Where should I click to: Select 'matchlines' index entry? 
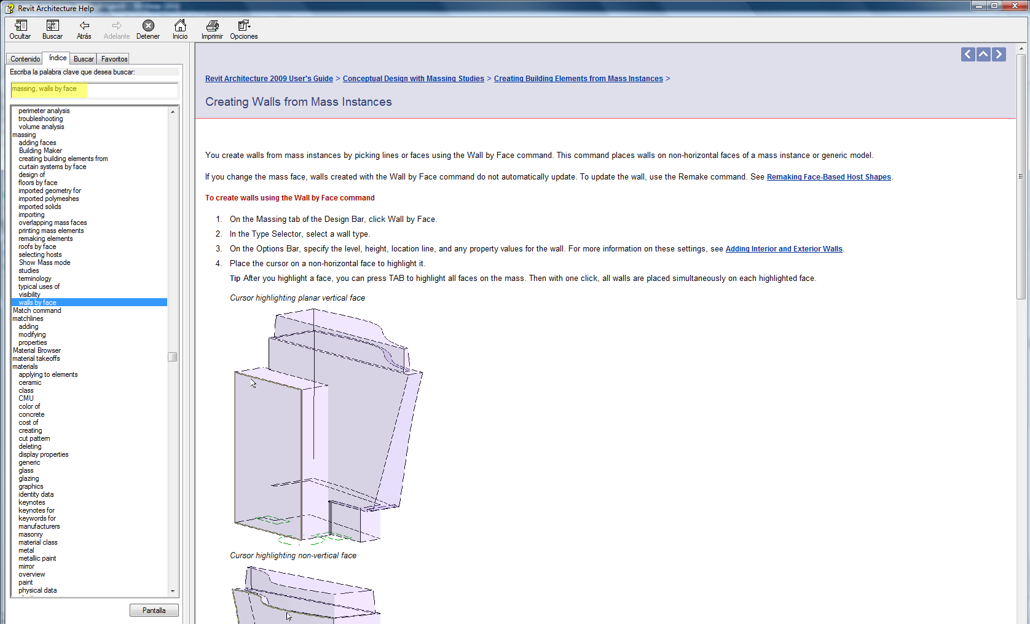pyautogui.click(x=28, y=318)
